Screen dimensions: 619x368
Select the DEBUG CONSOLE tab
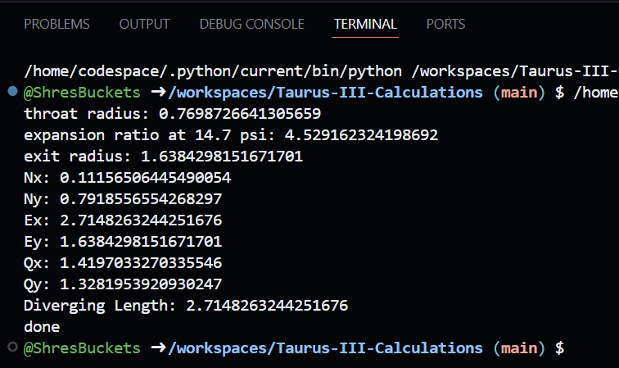pyautogui.click(x=251, y=25)
